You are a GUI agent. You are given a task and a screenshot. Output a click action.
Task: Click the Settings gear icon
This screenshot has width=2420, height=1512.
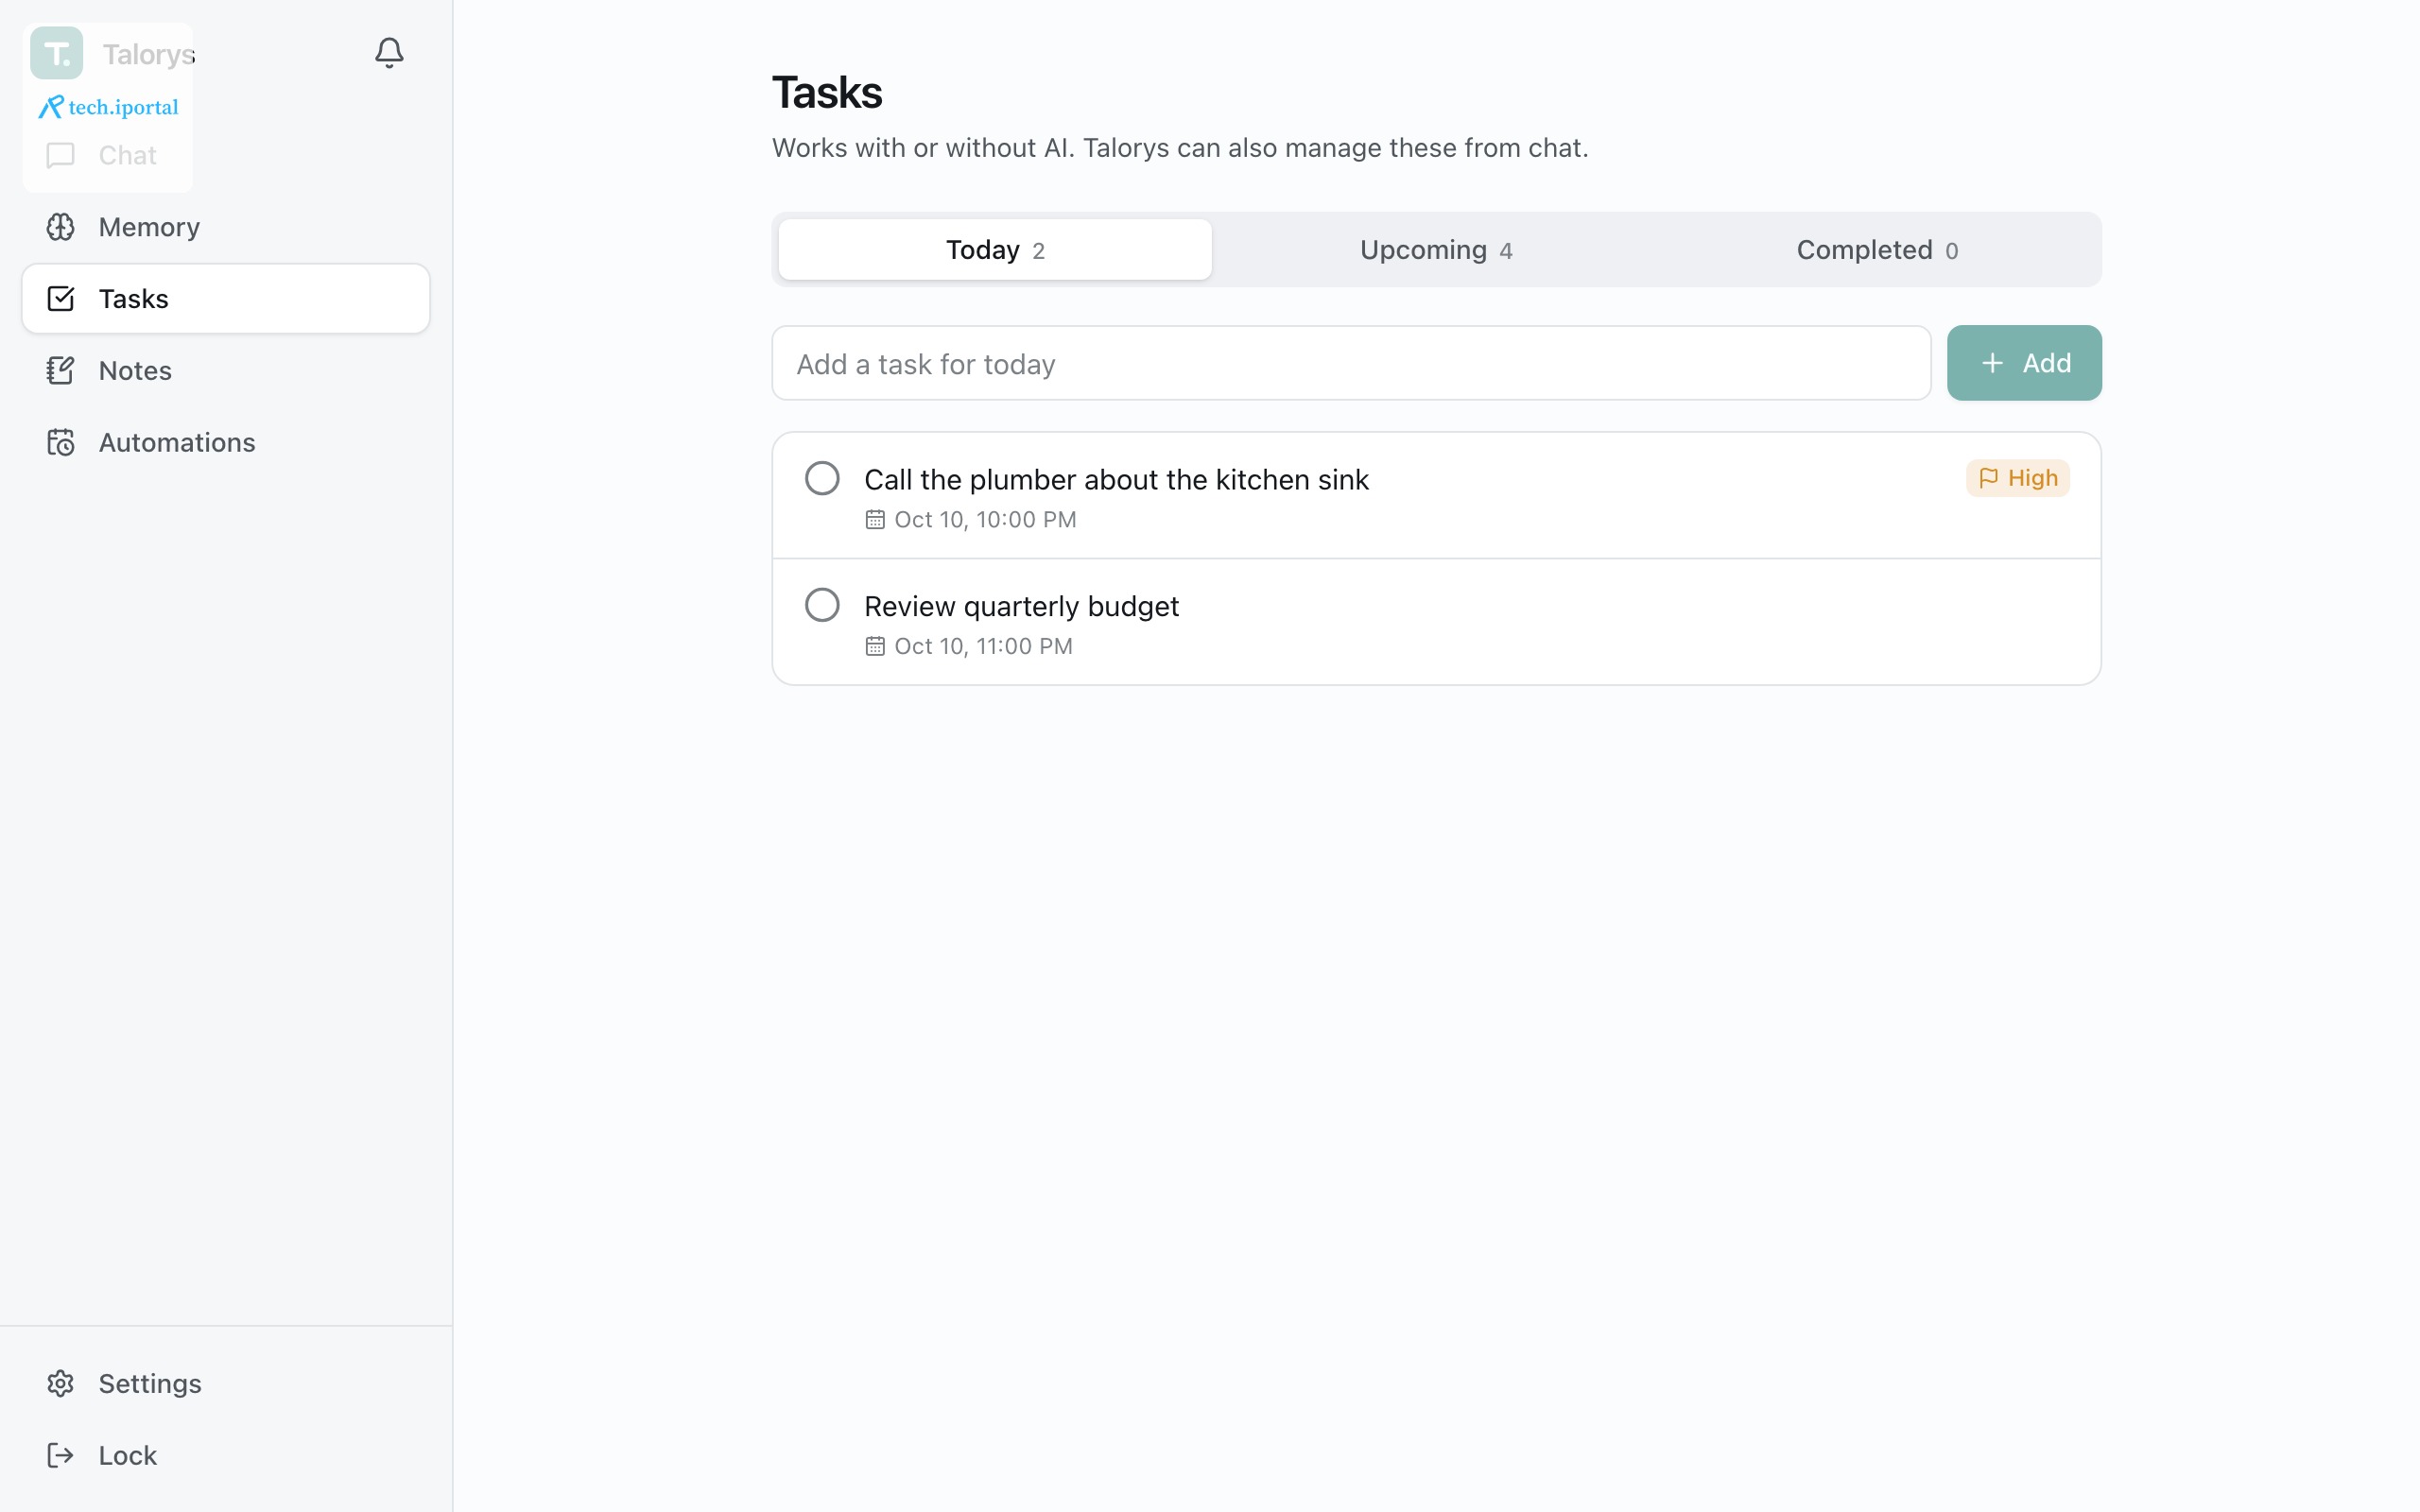(x=61, y=1384)
